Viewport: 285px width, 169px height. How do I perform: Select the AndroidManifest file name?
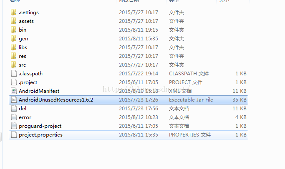pyautogui.click(x=39, y=91)
